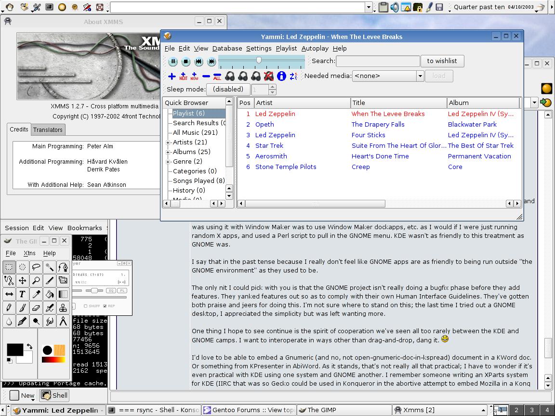Select GIMP Color Picker tool

coord(36,294)
